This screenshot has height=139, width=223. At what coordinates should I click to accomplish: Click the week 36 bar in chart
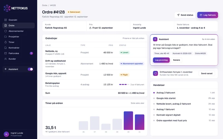click(x=83, y=126)
